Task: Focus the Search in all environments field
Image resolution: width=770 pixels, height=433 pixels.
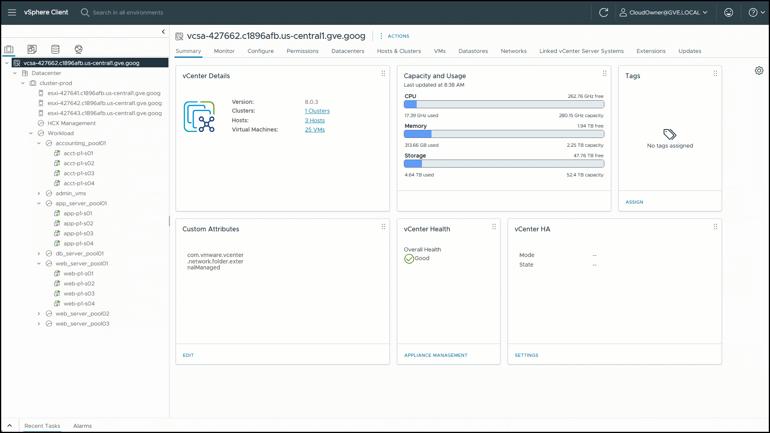Action: (128, 12)
